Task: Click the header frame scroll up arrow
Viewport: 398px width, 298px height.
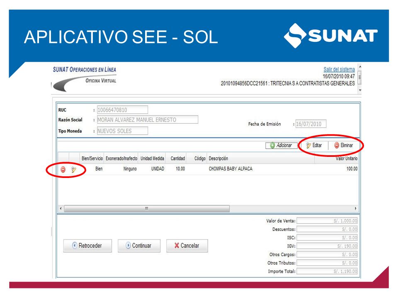Action: 360,67
